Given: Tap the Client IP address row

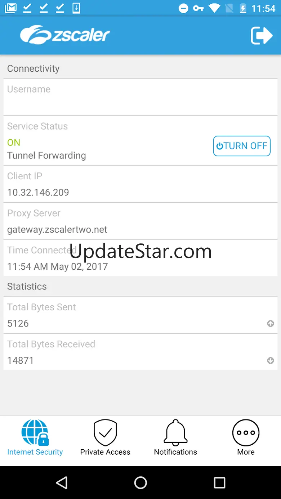Looking at the screenshot, I should 140,184.
